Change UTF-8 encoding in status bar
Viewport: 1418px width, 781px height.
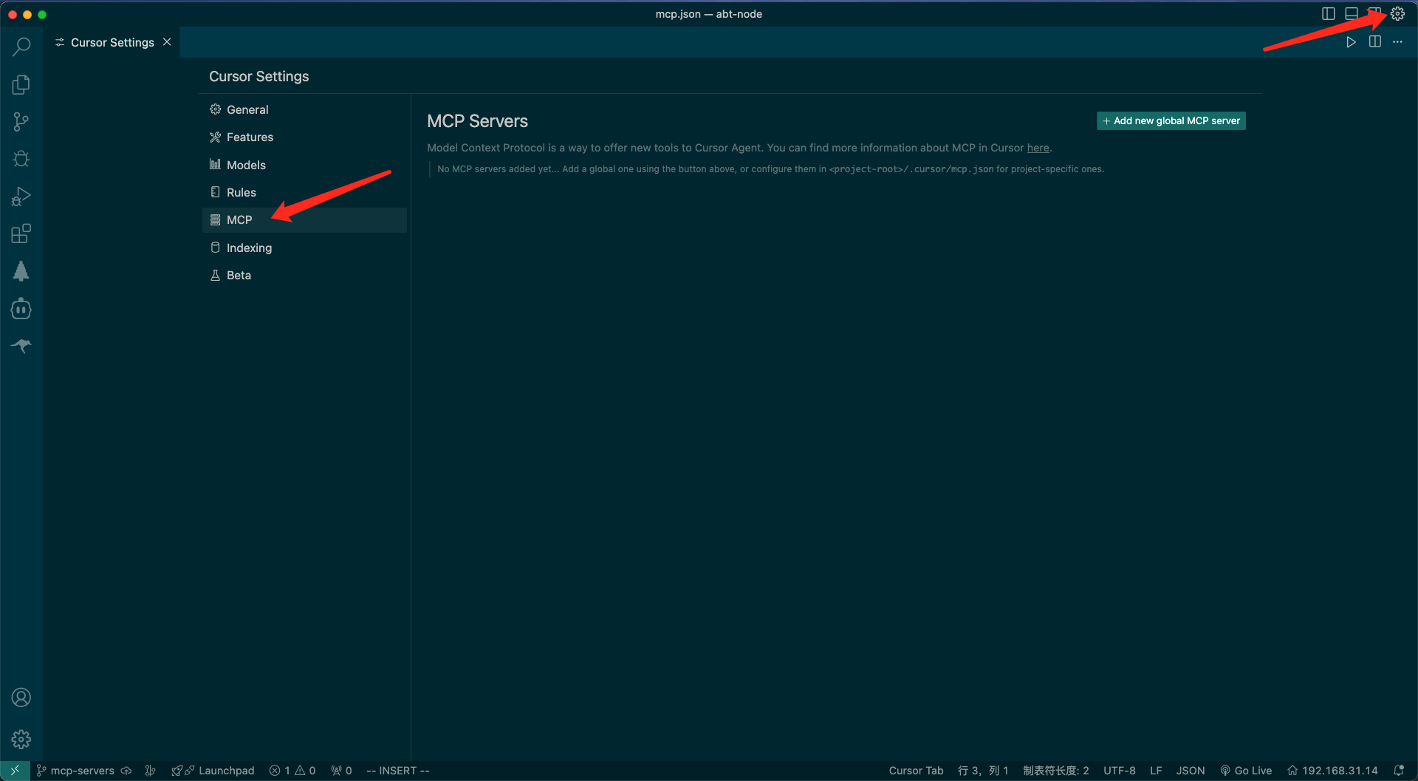(x=1119, y=771)
